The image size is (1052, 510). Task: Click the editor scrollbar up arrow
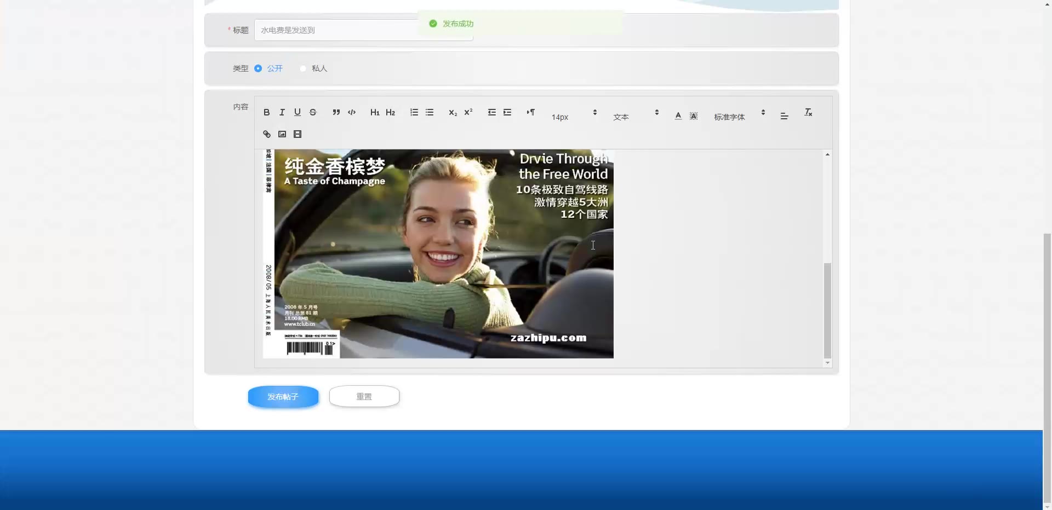coord(827,154)
